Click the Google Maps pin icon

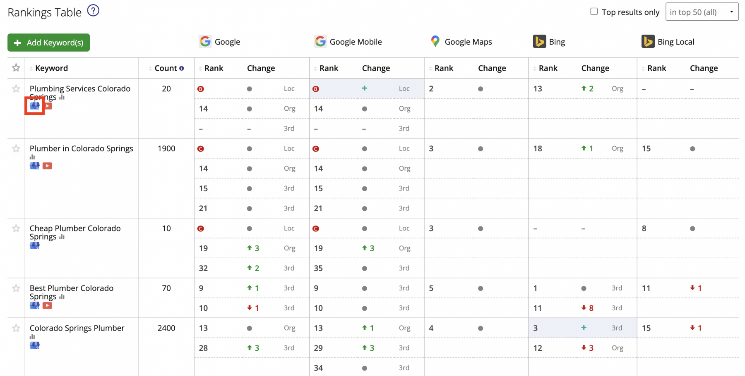435,41
